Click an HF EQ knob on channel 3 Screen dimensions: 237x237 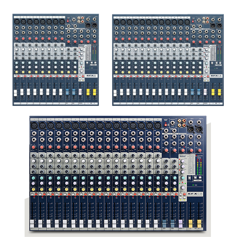(x=50, y=156)
